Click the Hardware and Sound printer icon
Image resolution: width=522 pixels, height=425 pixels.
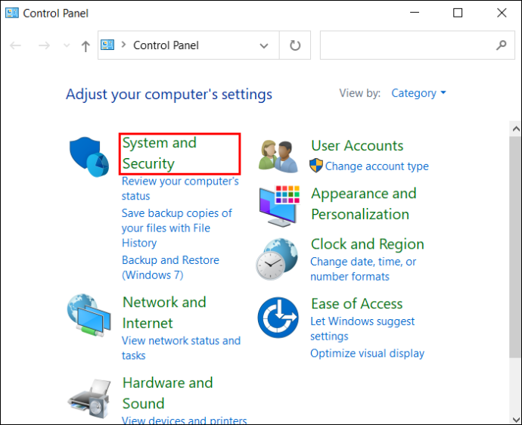tap(89, 399)
